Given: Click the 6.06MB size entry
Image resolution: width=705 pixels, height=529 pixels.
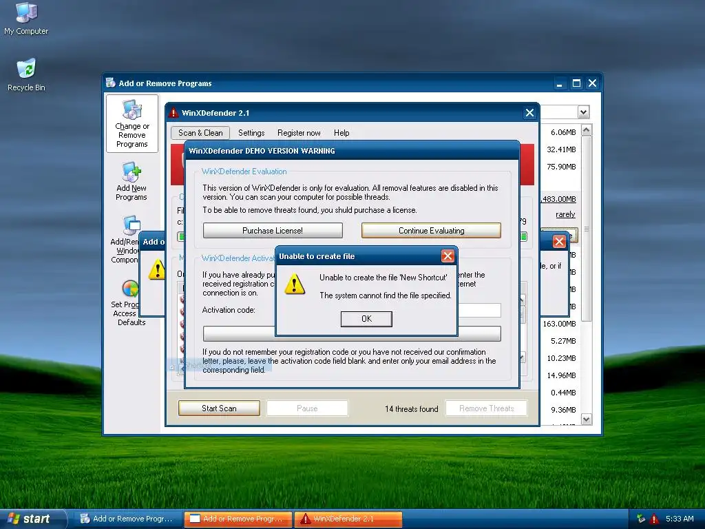Looking at the screenshot, I should [563, 132].
